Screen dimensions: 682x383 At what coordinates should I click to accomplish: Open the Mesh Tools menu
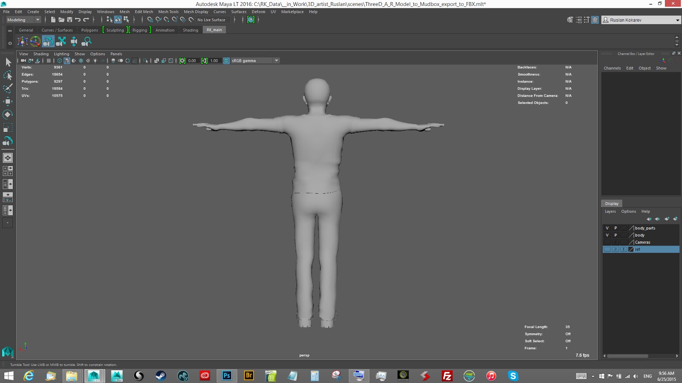click(x=168, y=12)
